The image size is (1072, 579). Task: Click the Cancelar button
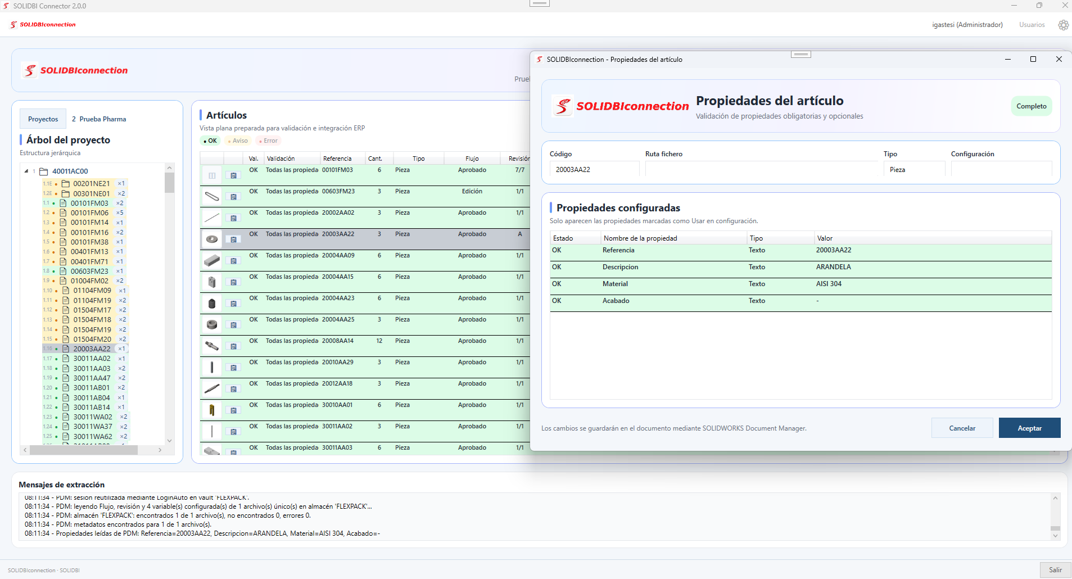coord(962,428)
